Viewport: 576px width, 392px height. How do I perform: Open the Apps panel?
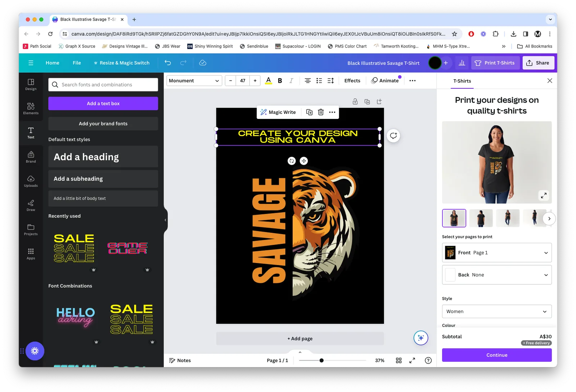(31, 254)
